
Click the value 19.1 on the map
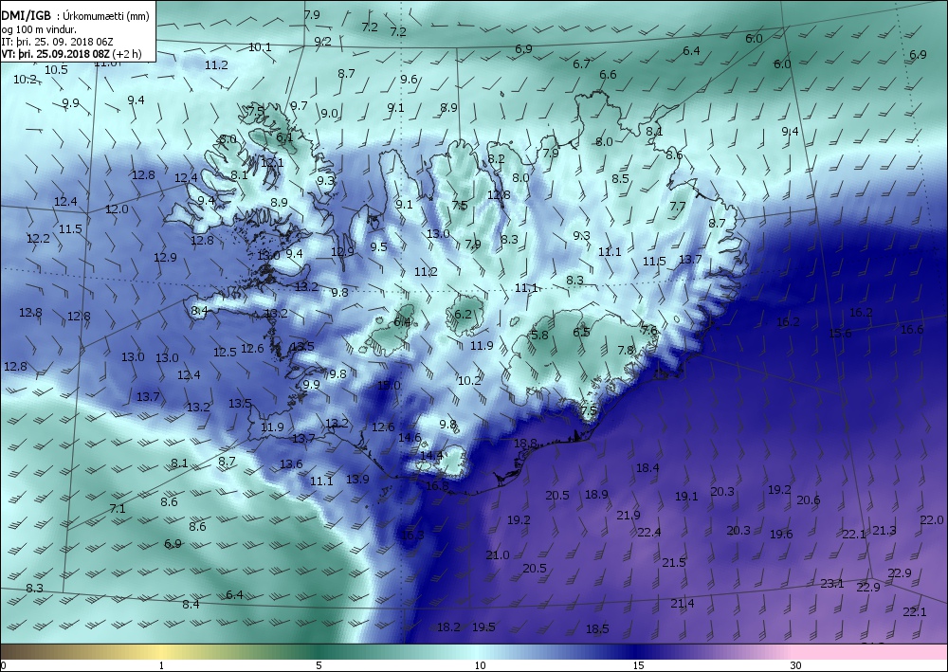pyautogui.click(x=686, y=496)
